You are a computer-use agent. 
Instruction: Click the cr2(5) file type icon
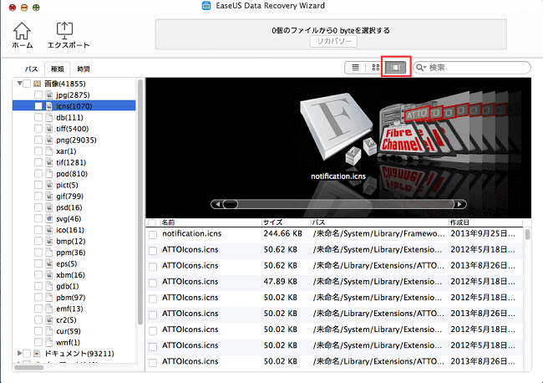[x=49, y=320]
